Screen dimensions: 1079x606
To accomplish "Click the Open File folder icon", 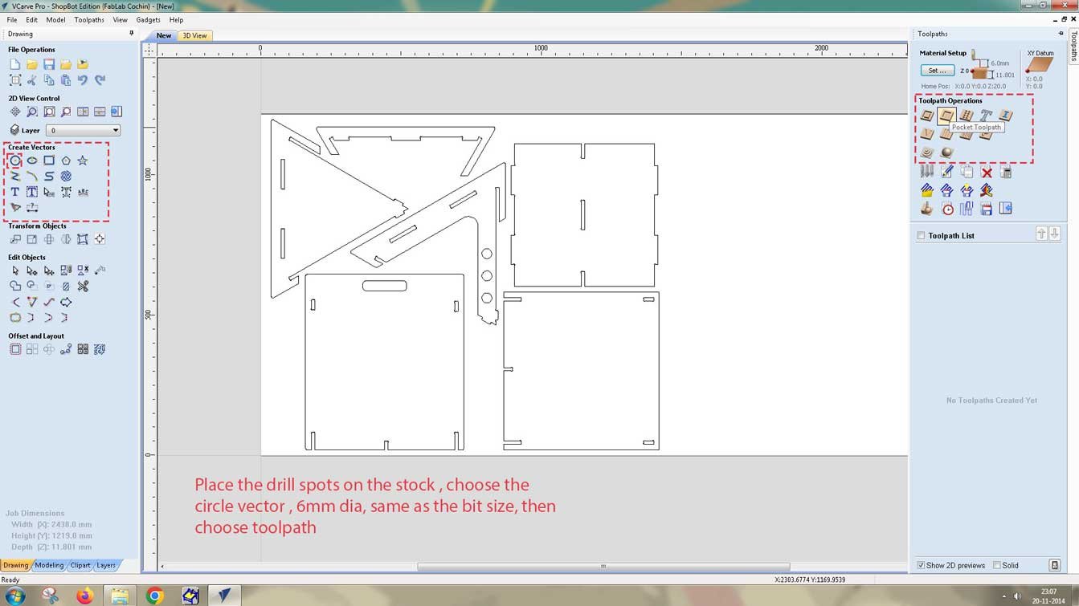I will 32,64.
